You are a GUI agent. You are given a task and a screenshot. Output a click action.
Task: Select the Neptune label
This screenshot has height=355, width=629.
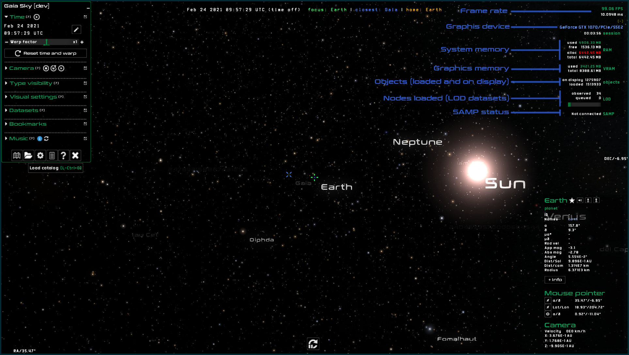[418, 142]
